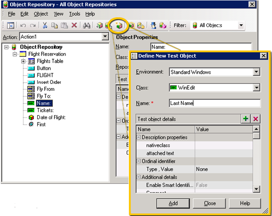This screenshot has height=216, width=272.
Task: Select the Tickets: edit object
Action: pyautogui.click(x=45, y=110)
